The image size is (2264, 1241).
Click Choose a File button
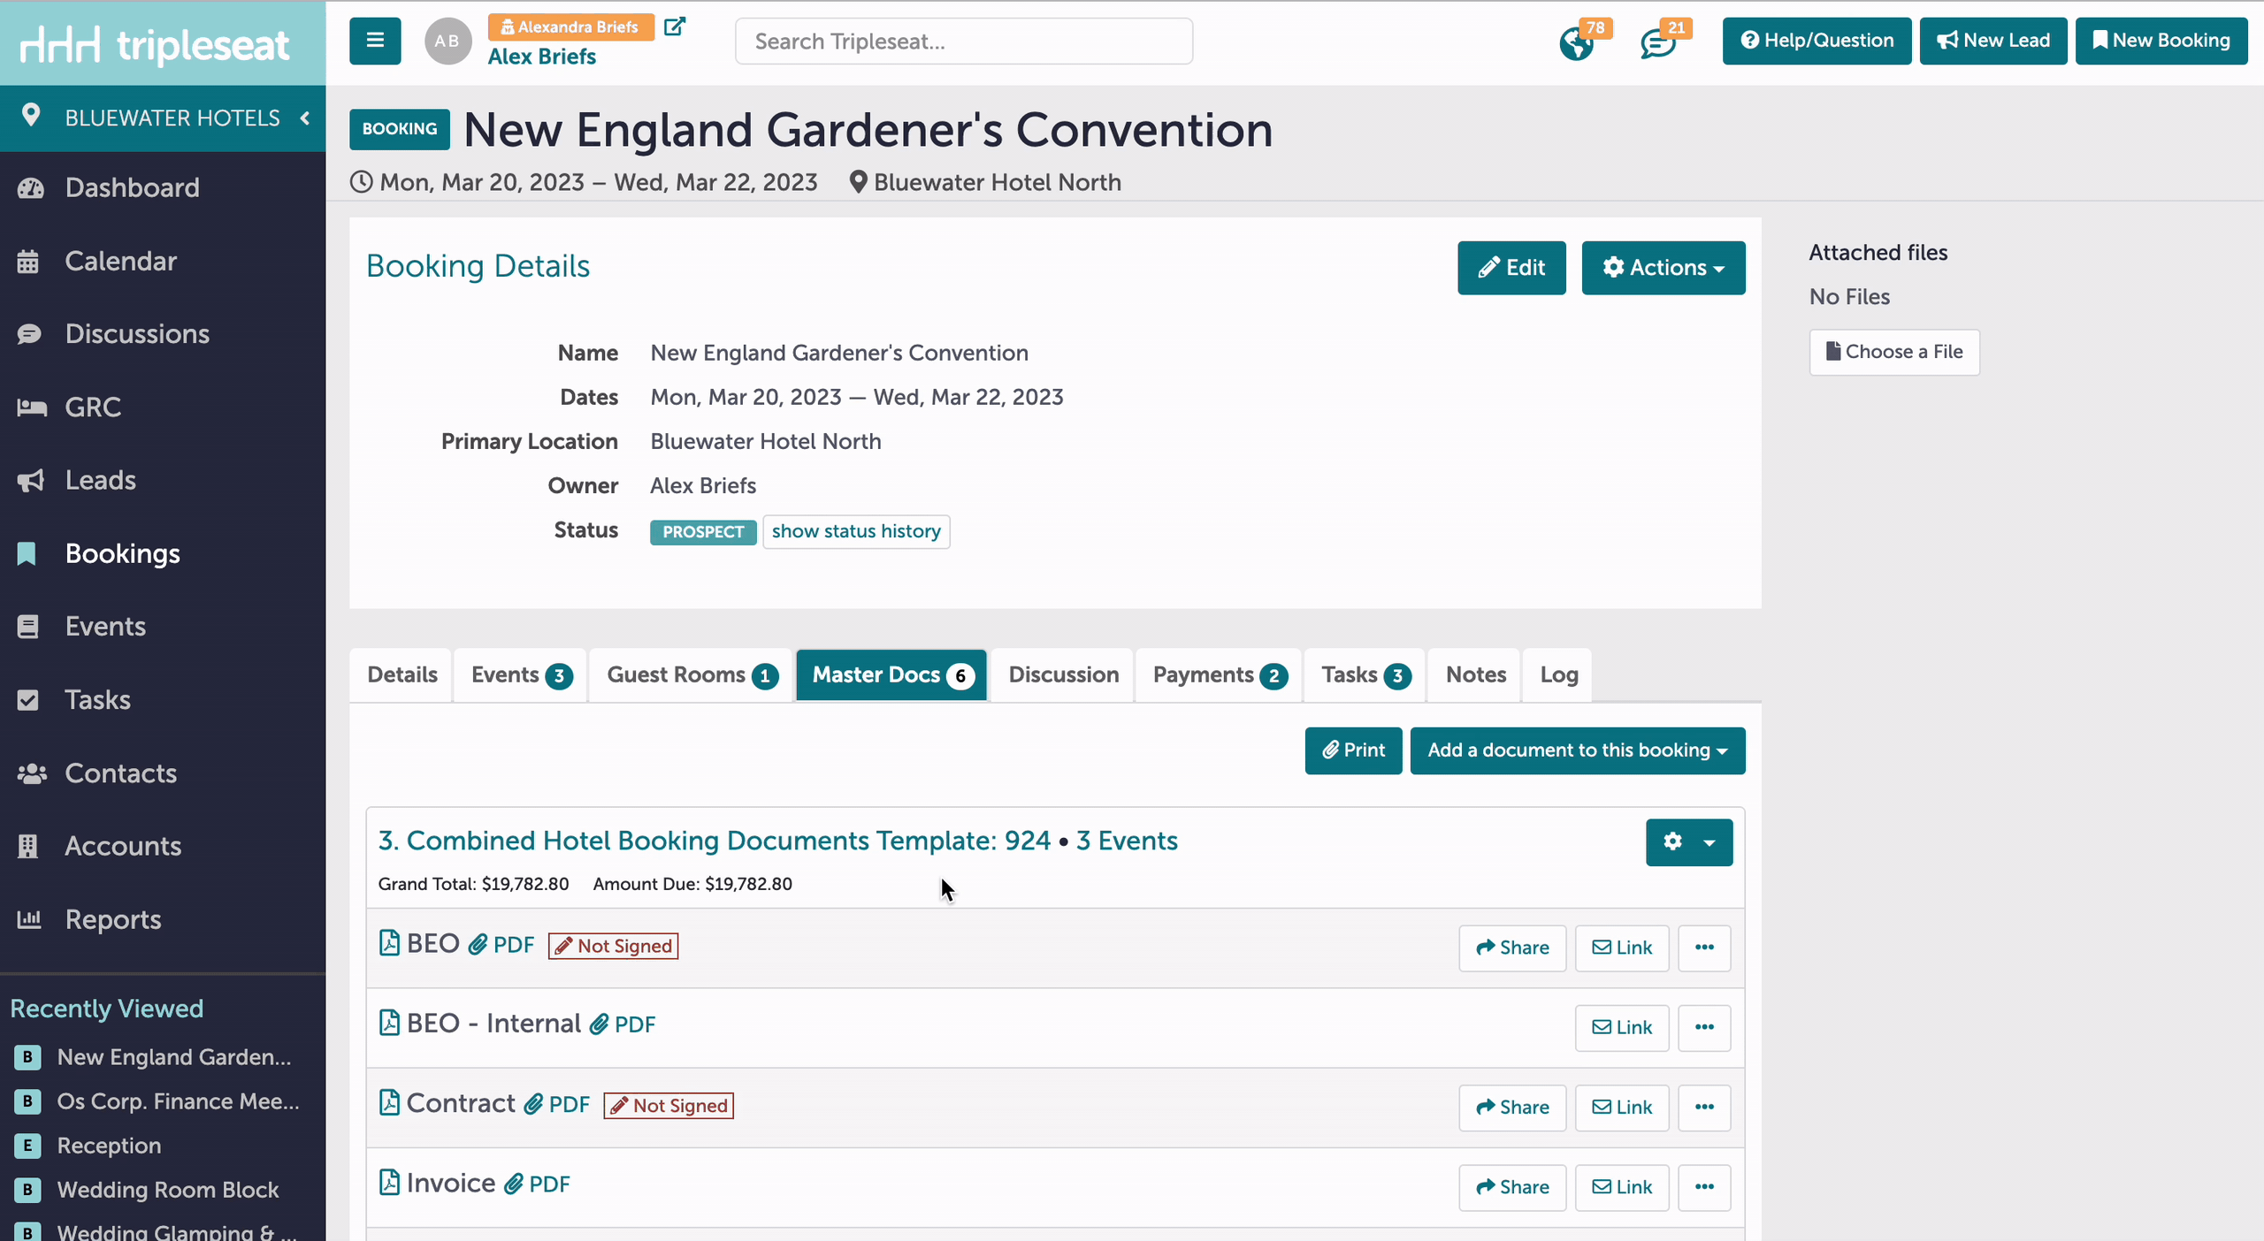tap(1894, 352)
